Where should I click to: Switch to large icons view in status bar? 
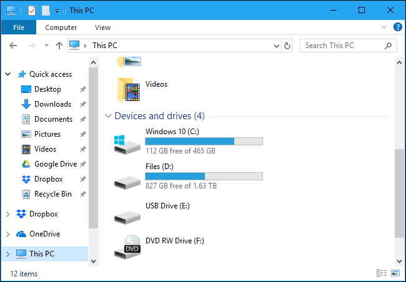tap(395, 273)
